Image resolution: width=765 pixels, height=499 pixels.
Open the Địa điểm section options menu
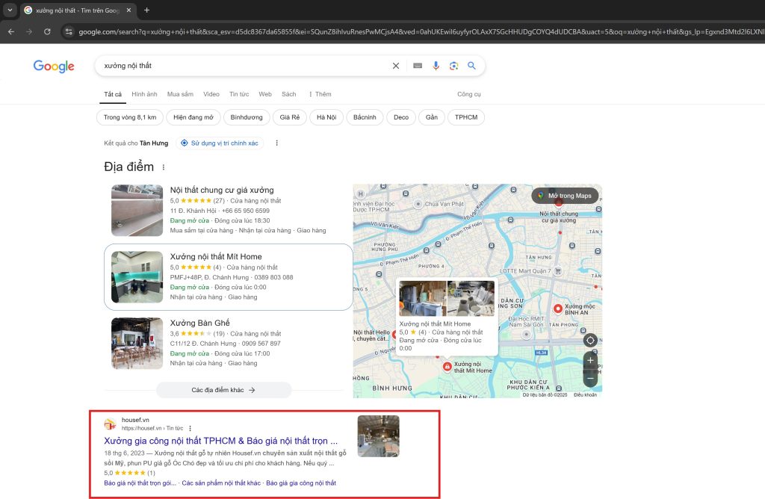pyautogui.click(x=164, y=167)
